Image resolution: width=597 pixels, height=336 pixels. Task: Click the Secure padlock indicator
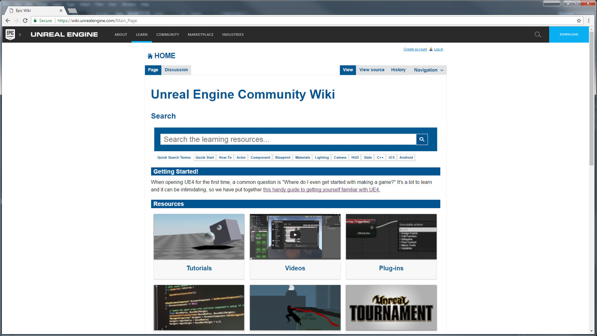pos(42,21)
